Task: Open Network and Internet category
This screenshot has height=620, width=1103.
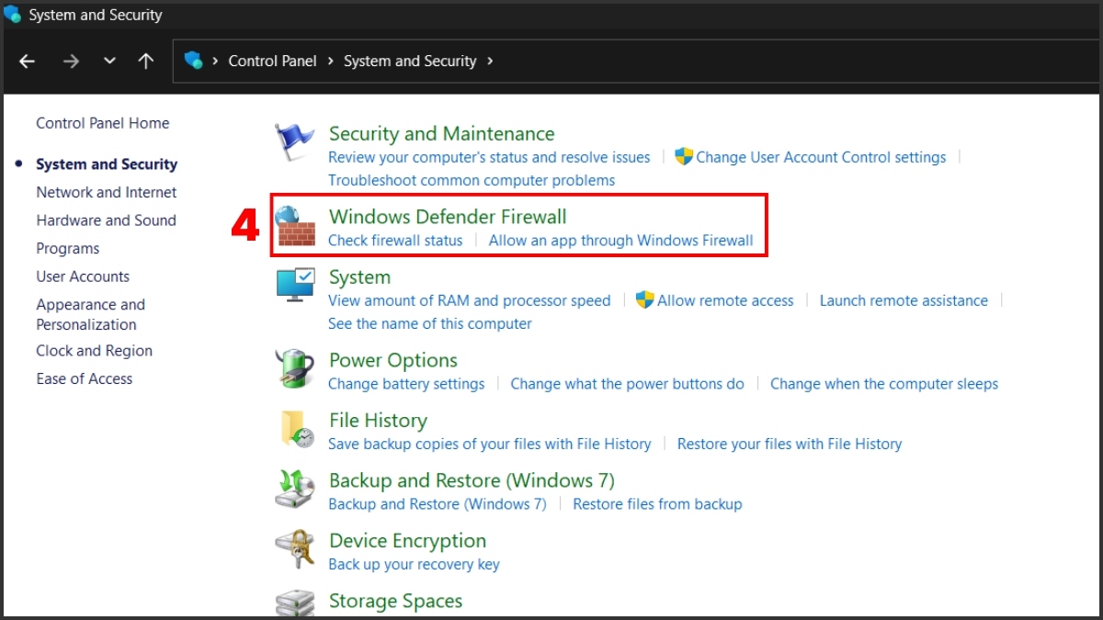Action: click(x=107, y=192)
